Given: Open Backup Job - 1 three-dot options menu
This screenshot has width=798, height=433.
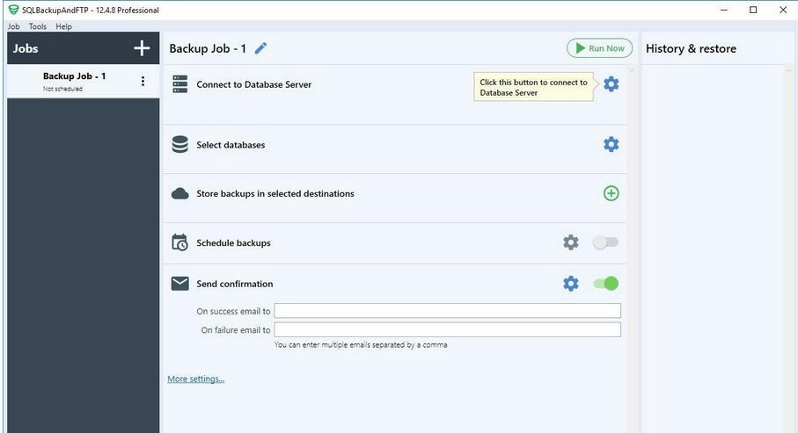Looking at the screenshot, I should [x=143, y=81].
